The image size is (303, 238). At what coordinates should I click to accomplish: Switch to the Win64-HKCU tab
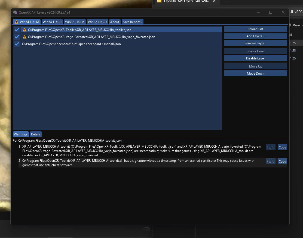pos(52,22)
